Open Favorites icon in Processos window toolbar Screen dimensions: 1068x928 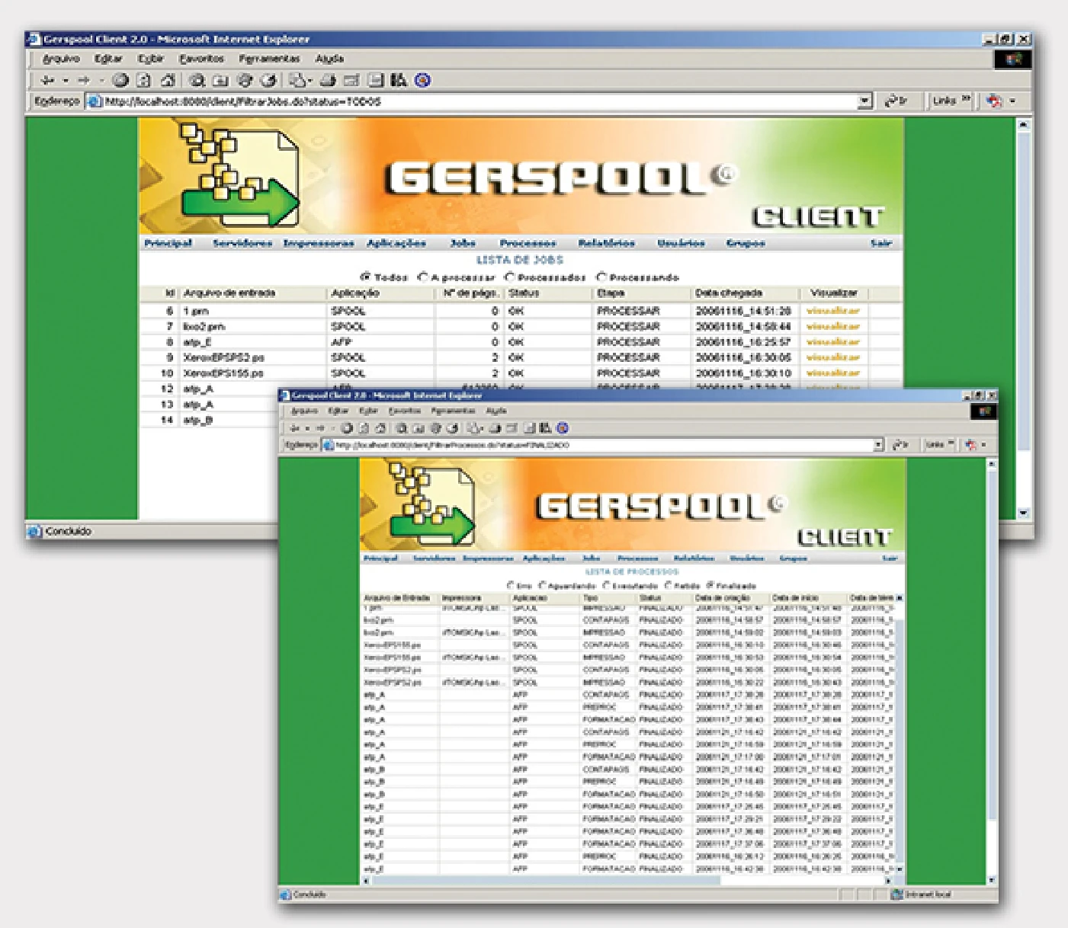[x=419, y=428]
